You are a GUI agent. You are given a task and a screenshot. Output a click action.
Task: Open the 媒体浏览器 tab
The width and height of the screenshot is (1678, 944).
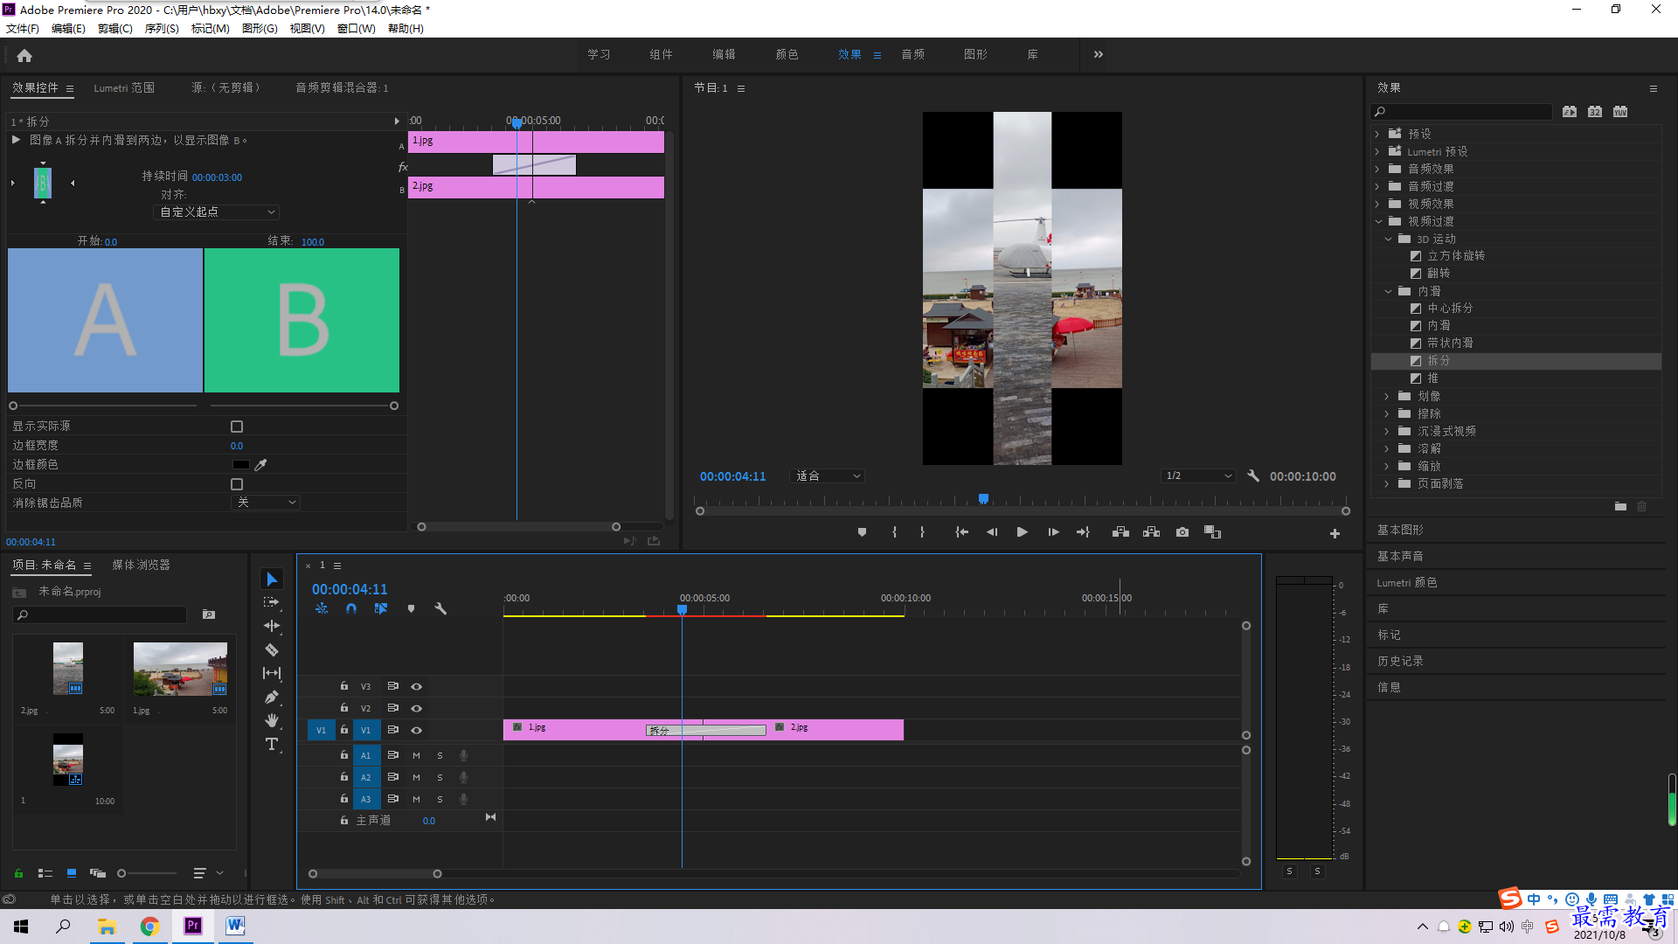(141, 566)
